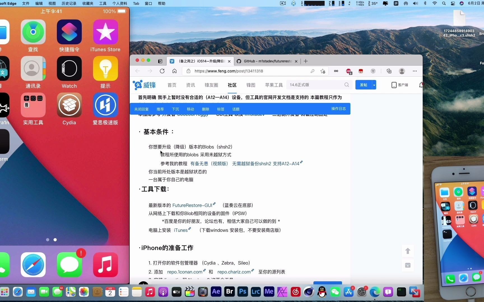Image resolution: width=484 pixels, height=302 pixels.
Task: Open Edge vertical tabs toggle icon
Action: tap(160, 61)
